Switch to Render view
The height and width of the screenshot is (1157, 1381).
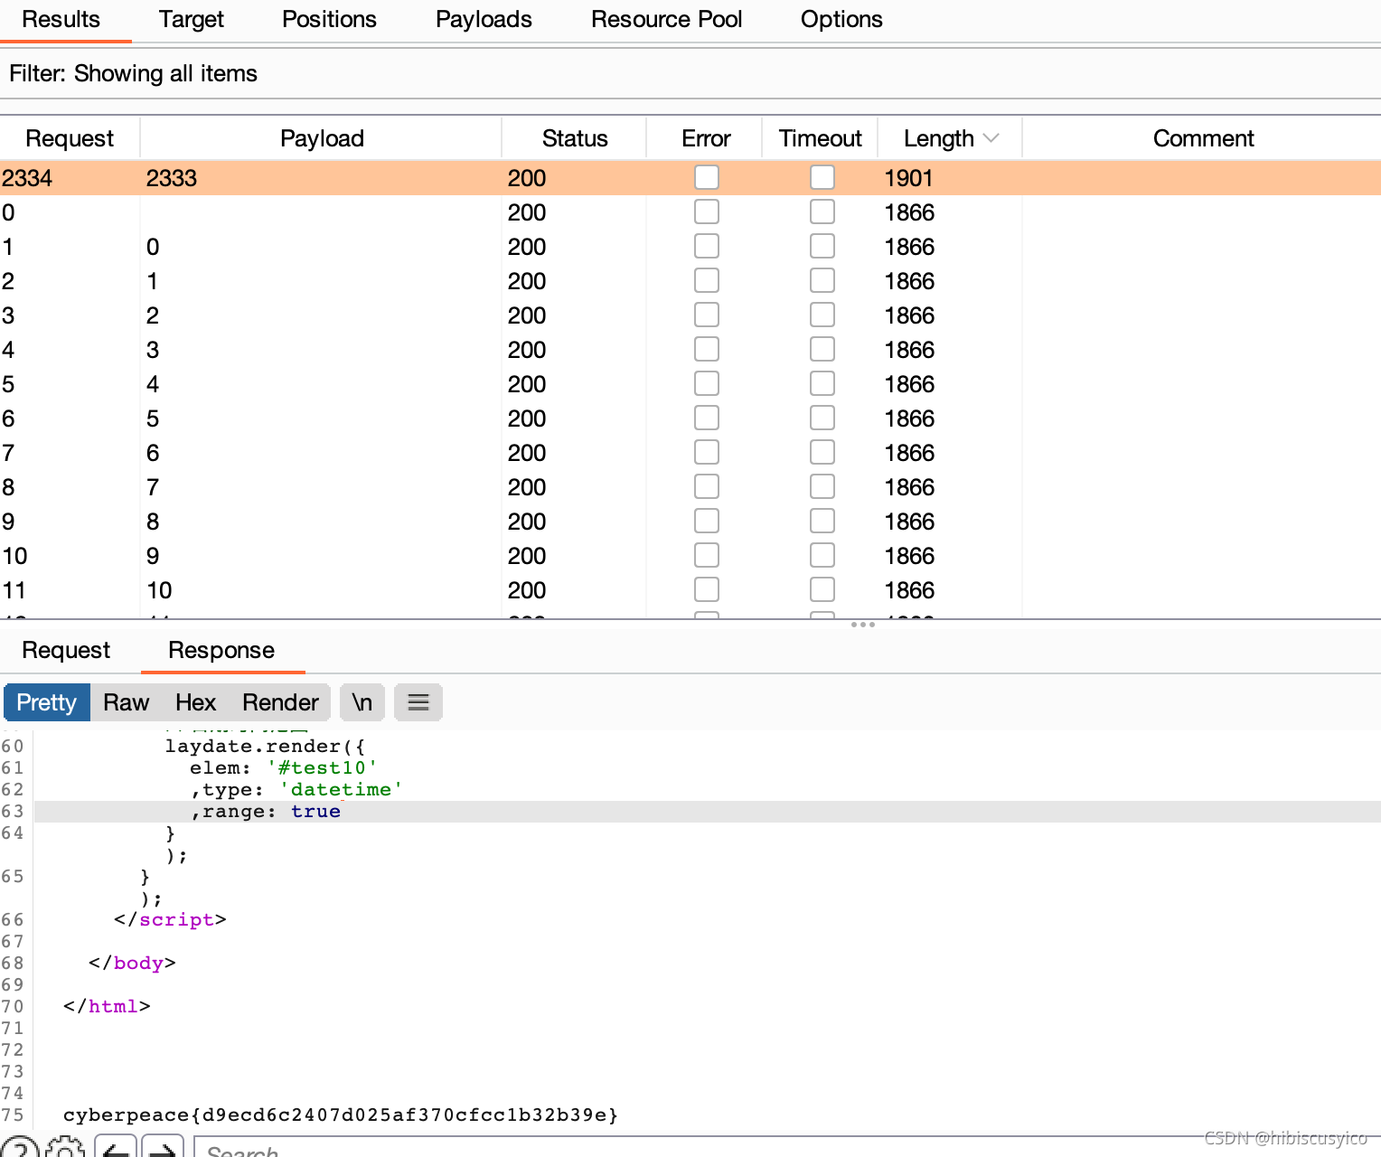pyautogui.click(x=280, y=702)
